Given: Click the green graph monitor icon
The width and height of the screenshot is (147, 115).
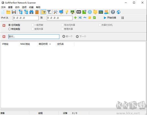Looking at the screenshot, I should 101,12.
